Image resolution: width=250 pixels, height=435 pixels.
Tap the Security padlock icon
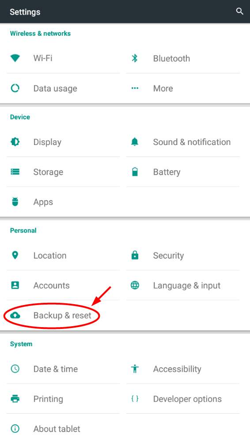[x=135, y=255]
